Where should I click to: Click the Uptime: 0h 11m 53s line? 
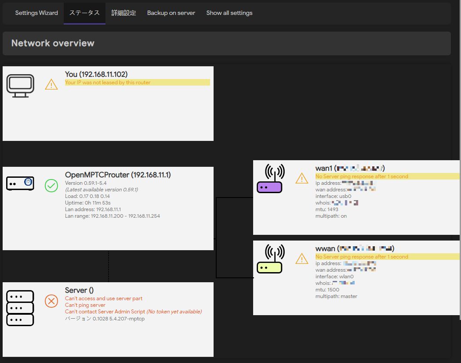coord(87,203)
